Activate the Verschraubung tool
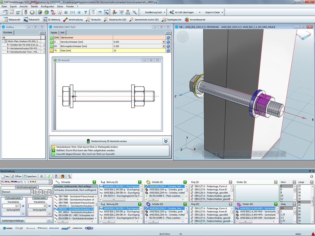 pyautogui.click(x=73, y=20)
